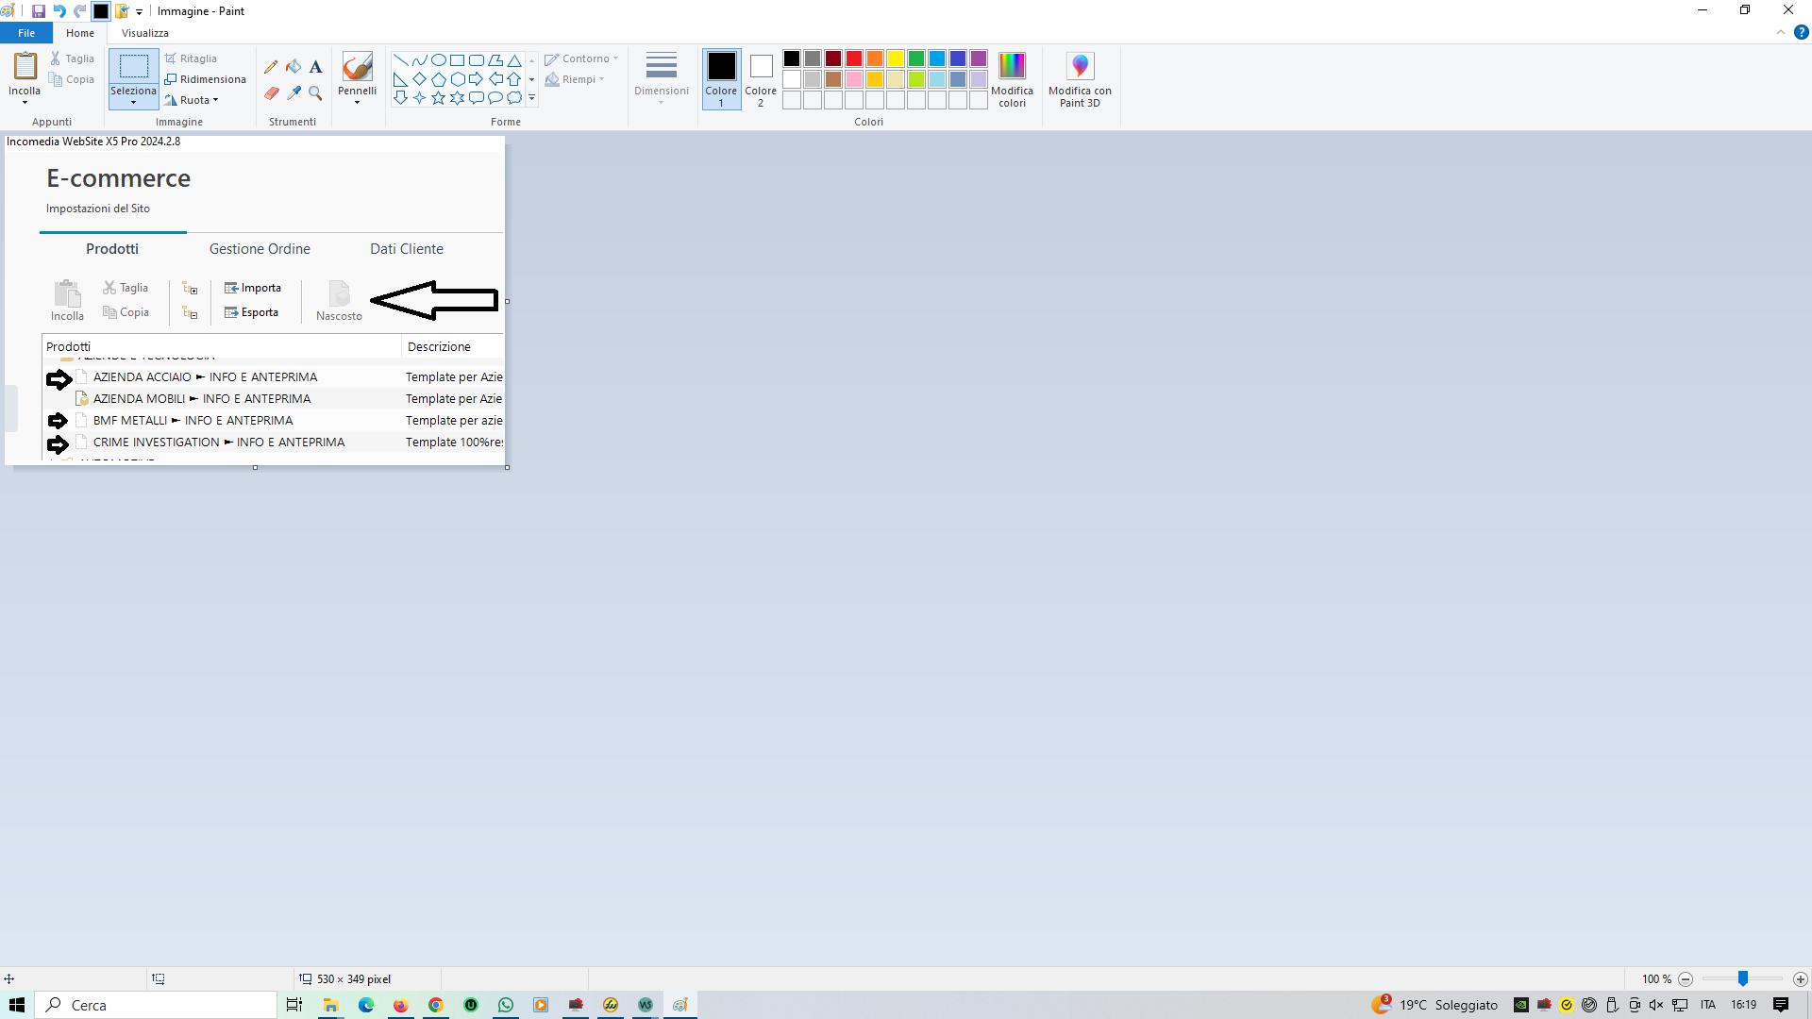Pick the red color swatch
Viewport: 1812px width, 1019px height.
854,58
